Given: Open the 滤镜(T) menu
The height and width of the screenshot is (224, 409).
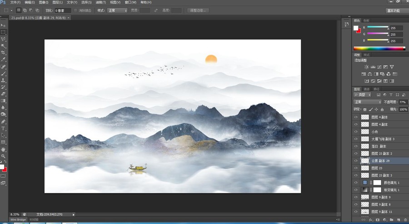Looking at the screenshot, I should coord(101,2).
